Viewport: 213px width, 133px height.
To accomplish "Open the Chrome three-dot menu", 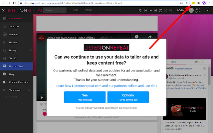I will [209, 3].
